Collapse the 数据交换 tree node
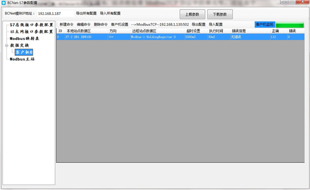 (6, 45)
